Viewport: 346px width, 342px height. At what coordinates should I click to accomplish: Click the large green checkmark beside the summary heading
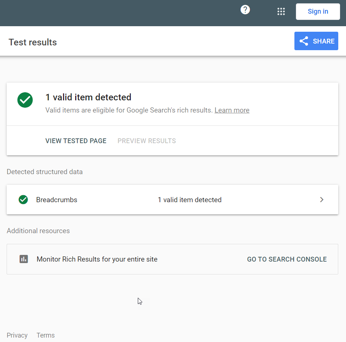(25, 100)
